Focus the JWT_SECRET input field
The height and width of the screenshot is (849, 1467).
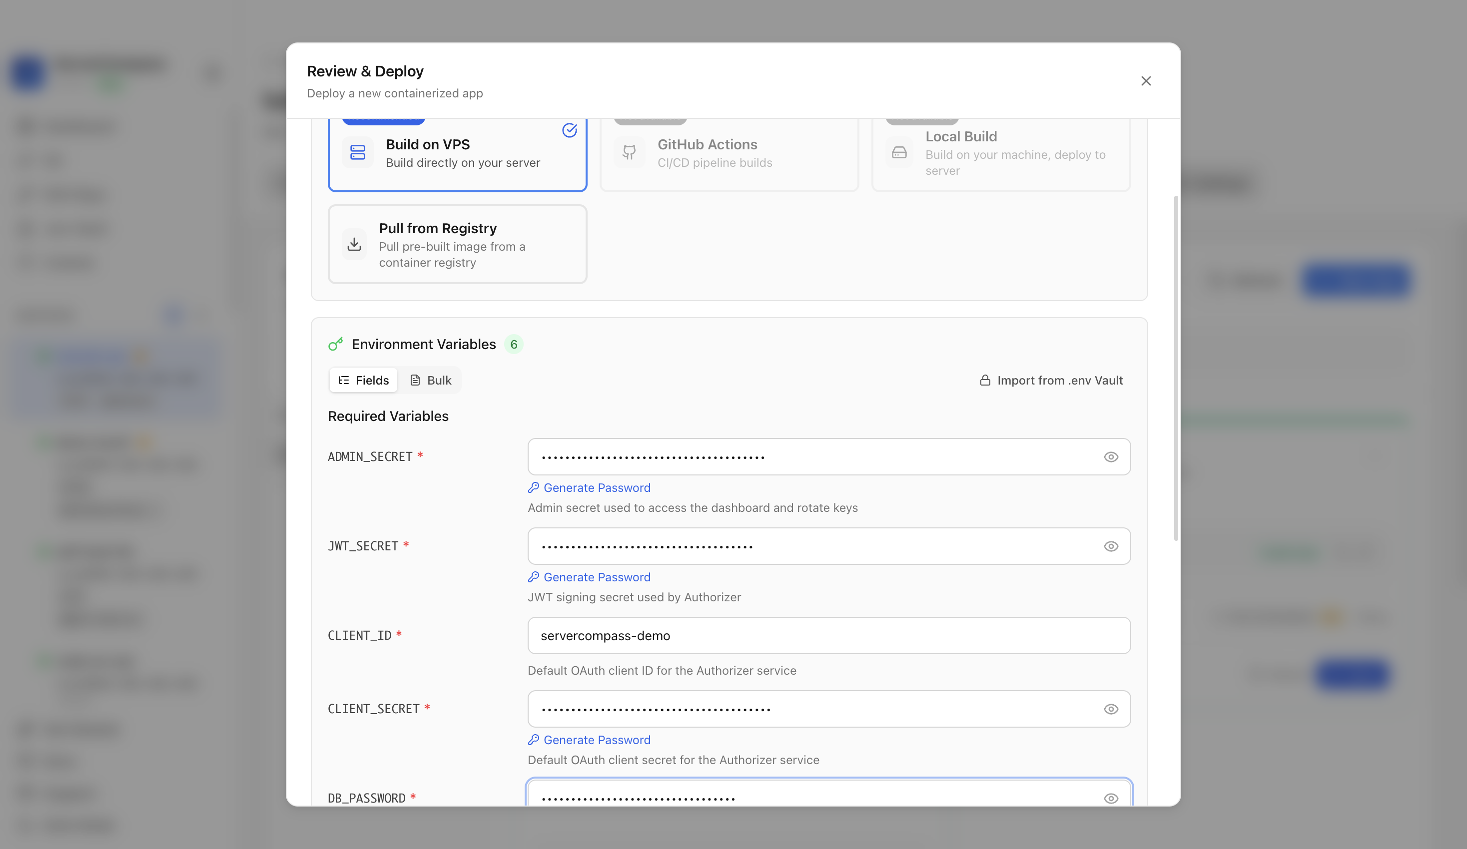(x=829, y=546)
